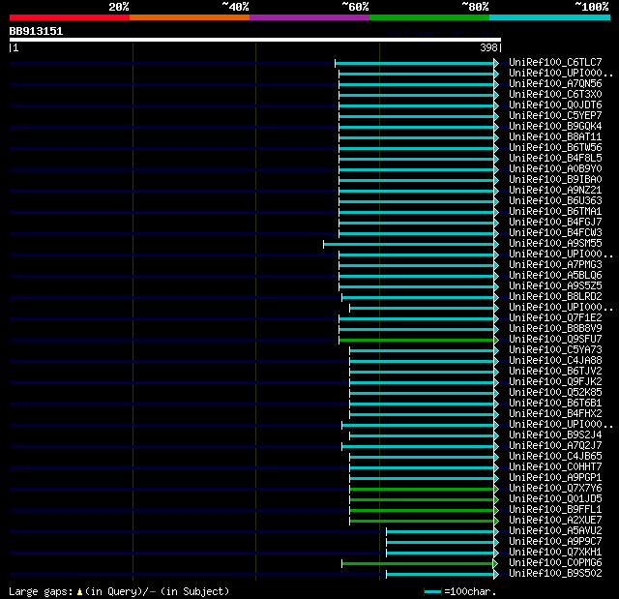619x599 pixels.
Task: Select UniRef100_A2XUE7 hit name
Action: click(x=555, y=521)
